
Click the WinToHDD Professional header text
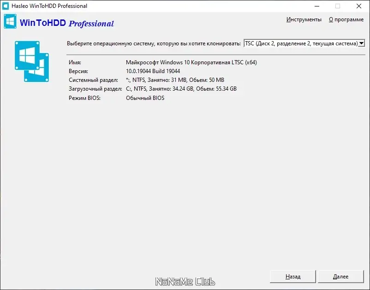coord(67,23)
